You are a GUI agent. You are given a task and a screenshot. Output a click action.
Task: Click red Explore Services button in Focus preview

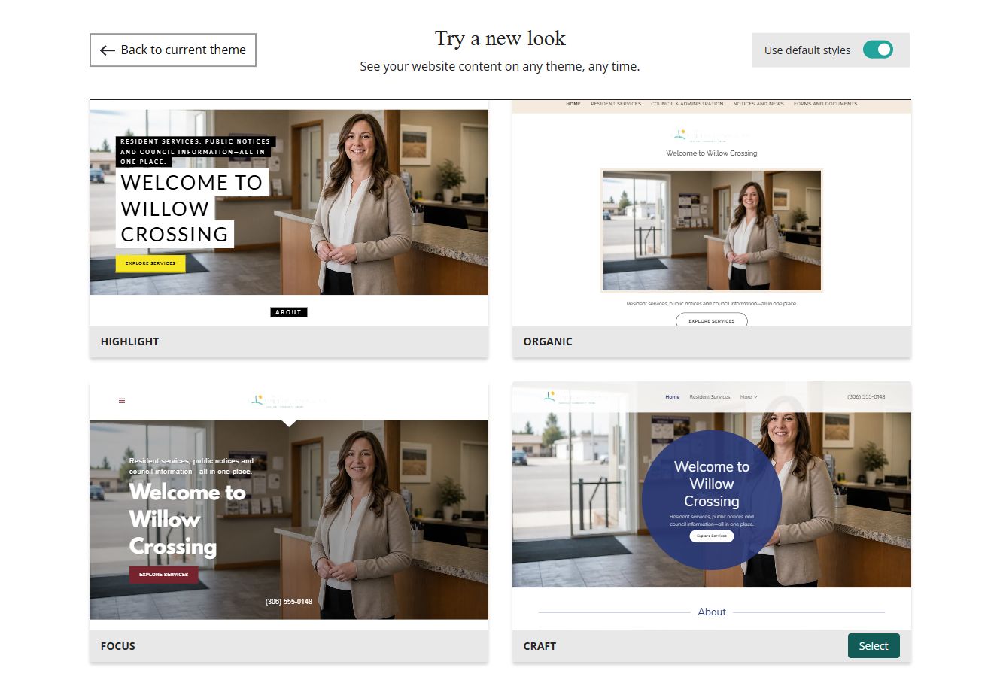[164, 575]
